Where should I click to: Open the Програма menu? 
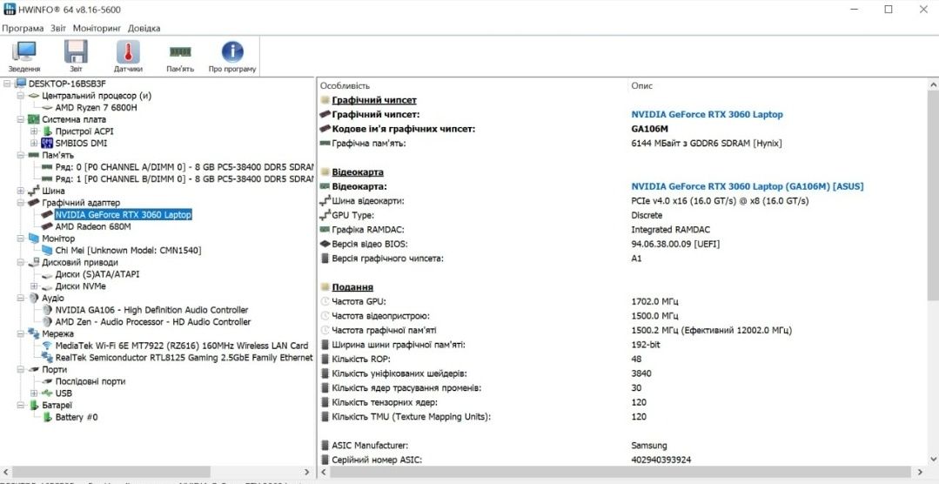(x=23, y=28)
